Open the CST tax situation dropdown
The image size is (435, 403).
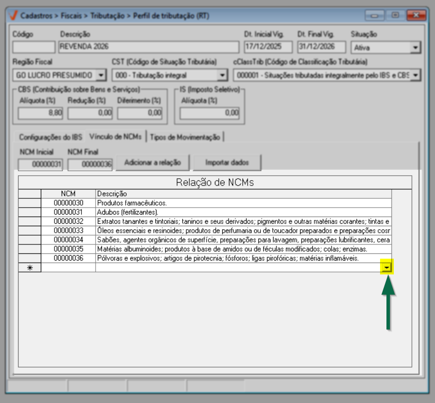click(x=222, y=75)
